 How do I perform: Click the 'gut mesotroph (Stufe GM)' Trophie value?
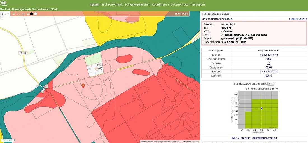pyautogui.click(x=237, y=39)
